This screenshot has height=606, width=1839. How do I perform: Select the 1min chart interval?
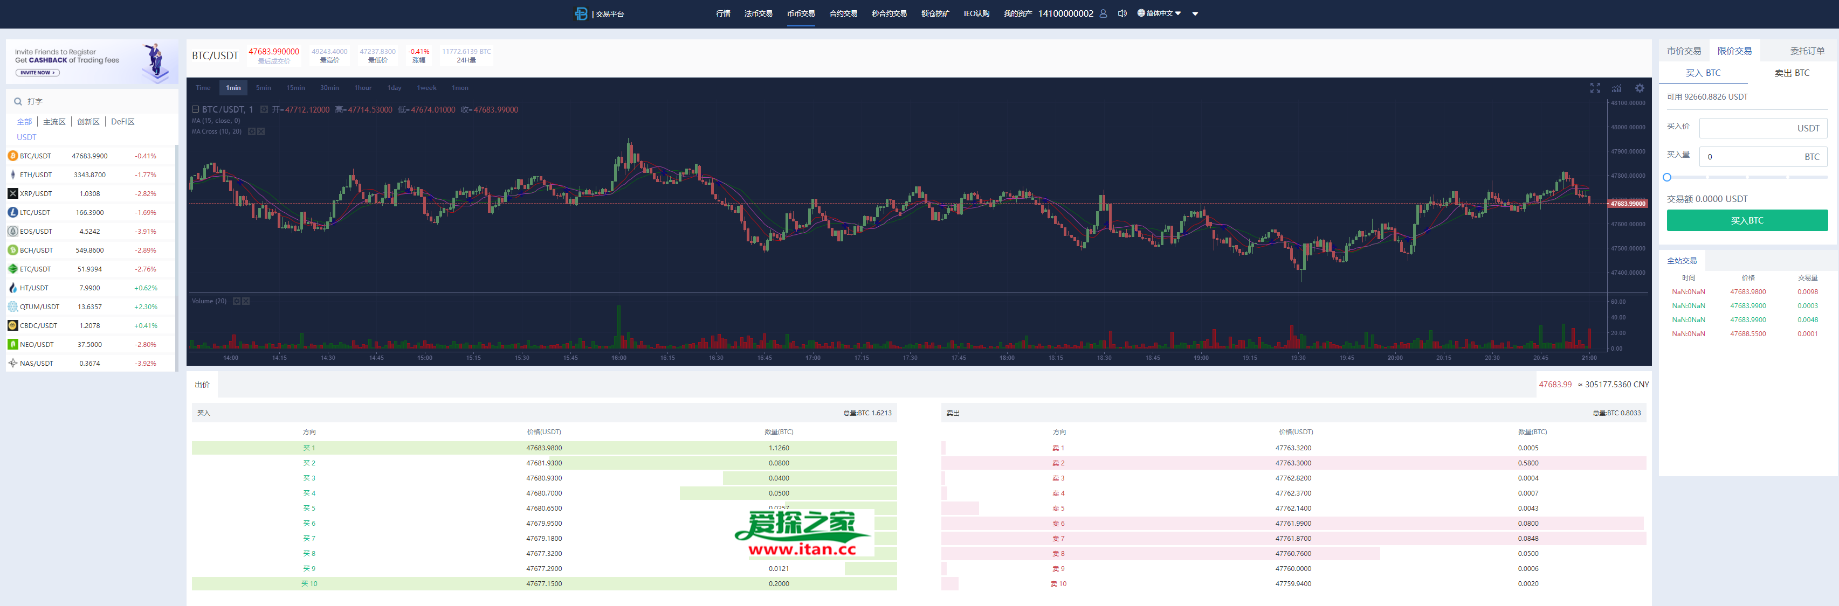point(233,88)
